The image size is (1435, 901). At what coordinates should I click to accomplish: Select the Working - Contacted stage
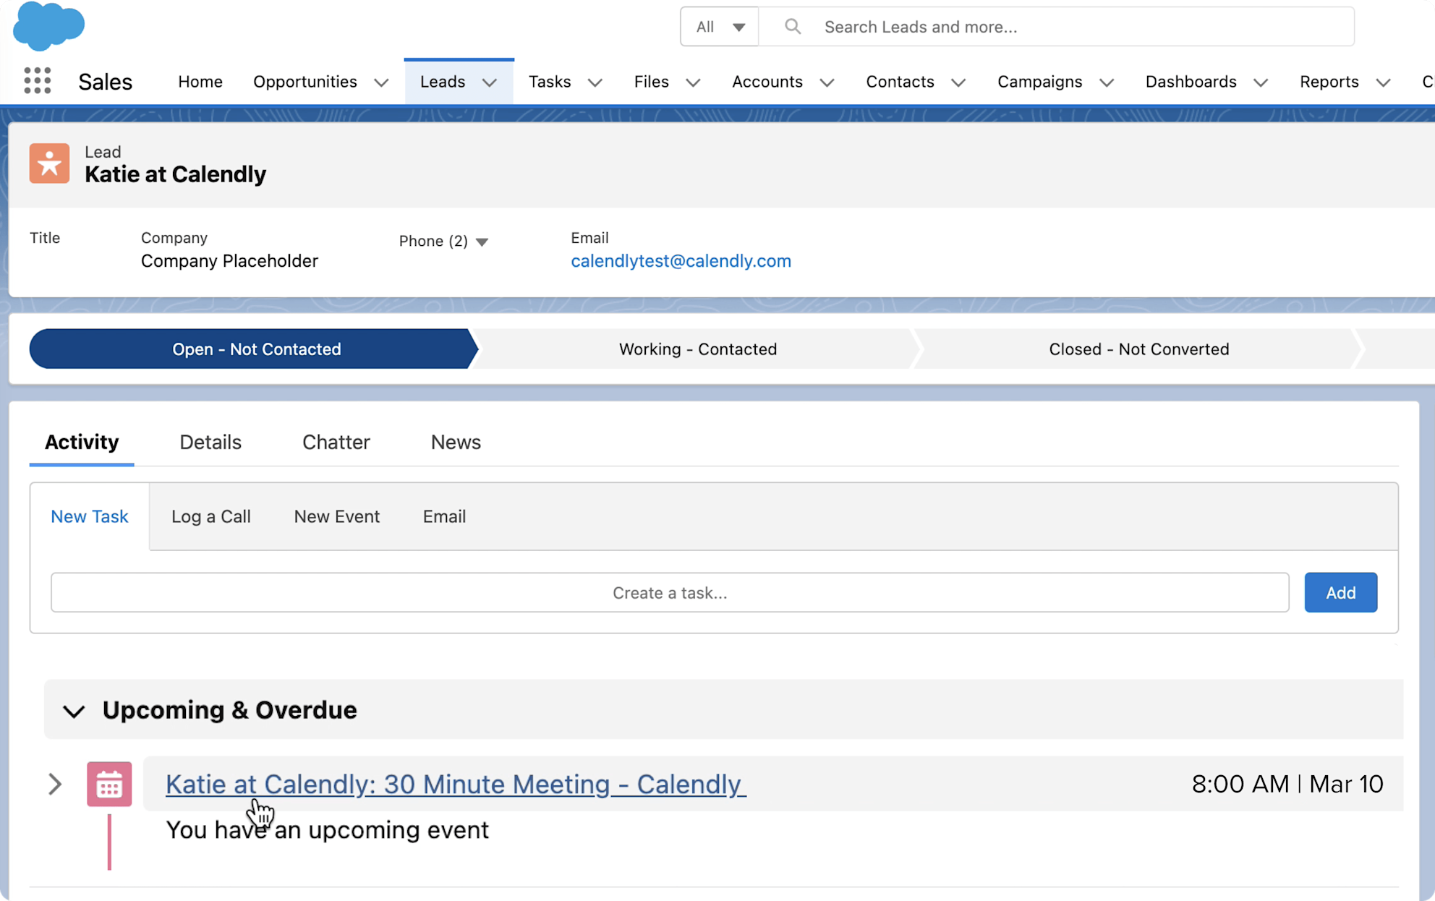(x=697, y=349)
